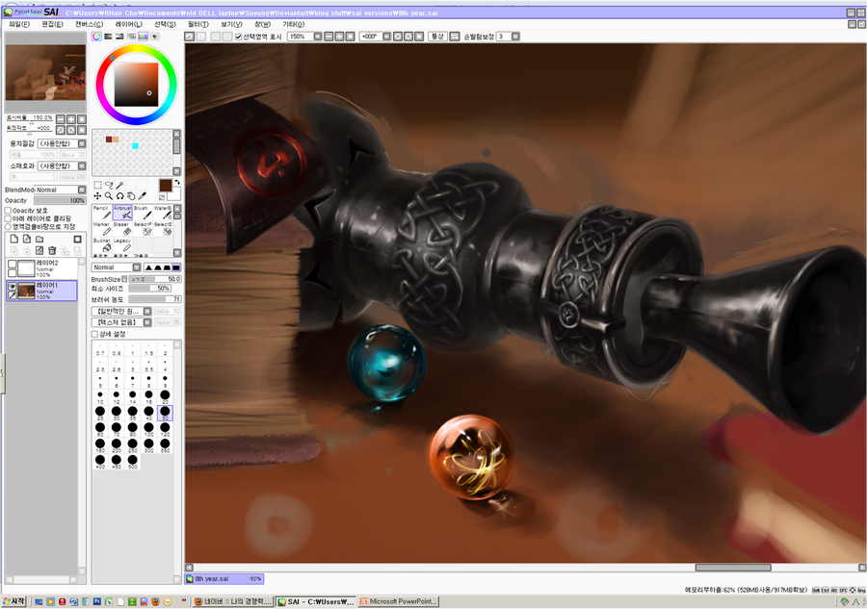Screen dimensions: 867x609
Task: Toggle the selection display checkbox in the toolbar
Action: point(238,37)
